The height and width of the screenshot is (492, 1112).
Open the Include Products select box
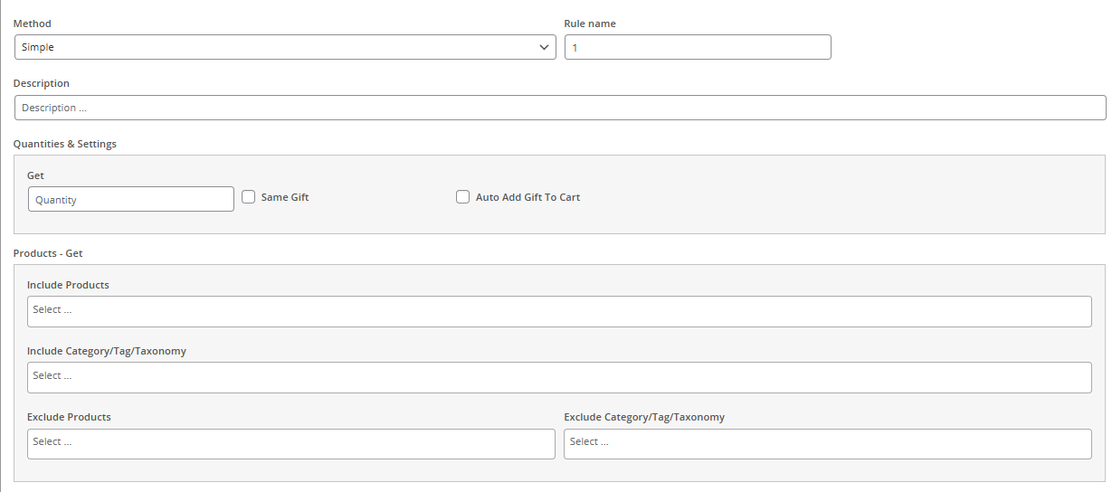click(559, 311)
